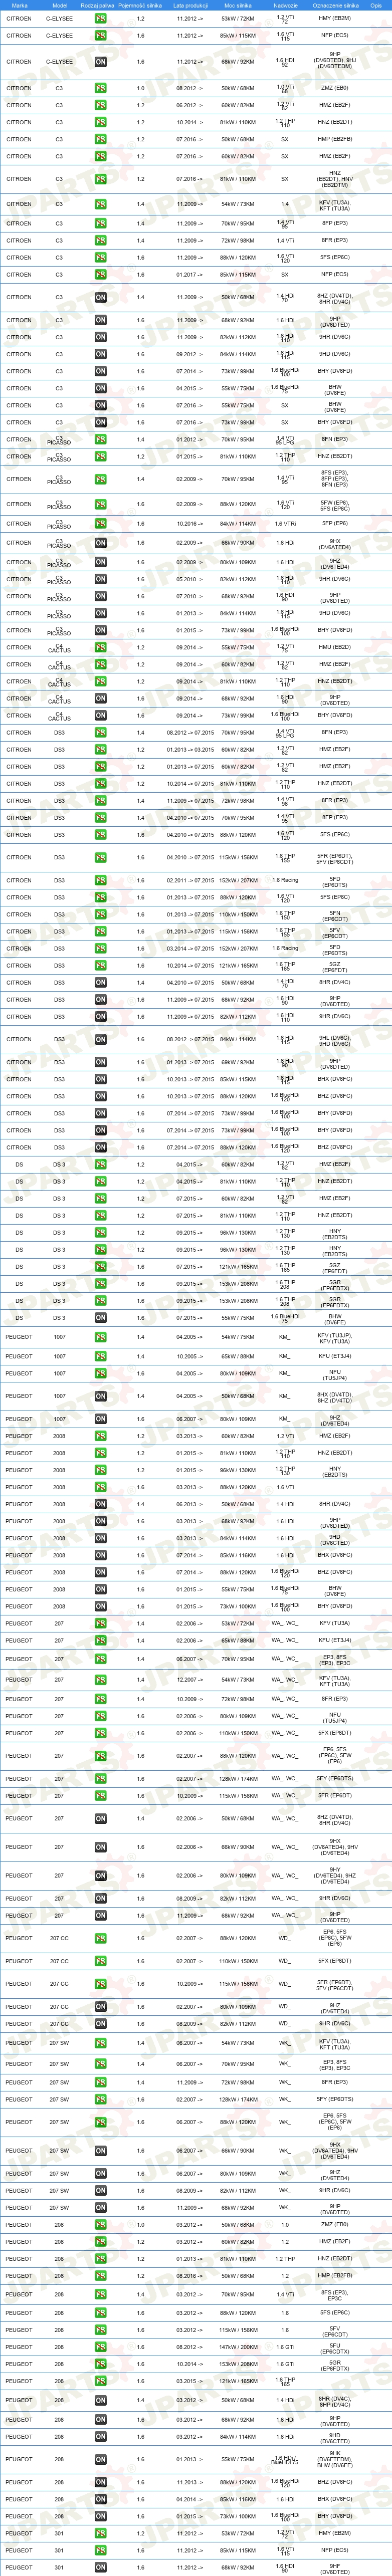392x2576 pixels.
Task: Click ON icon in Peugeot 2008 8HR (DV4C) row
Action: [100, 1505]
